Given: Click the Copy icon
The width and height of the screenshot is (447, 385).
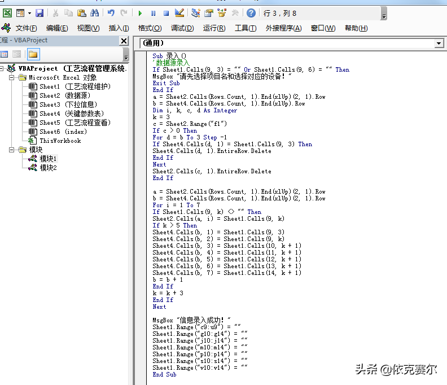Looking at the screenshot, I should [68, 13].
